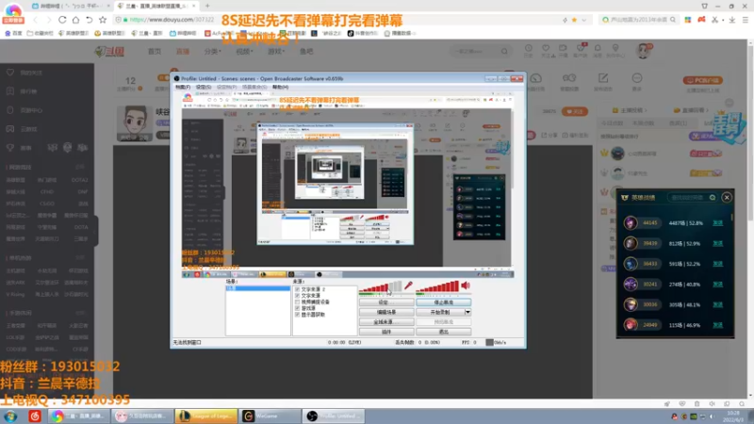The image size is (754, 424).
Task: Switch to WeGame in taskbar
Action: (x=270, y=416)
